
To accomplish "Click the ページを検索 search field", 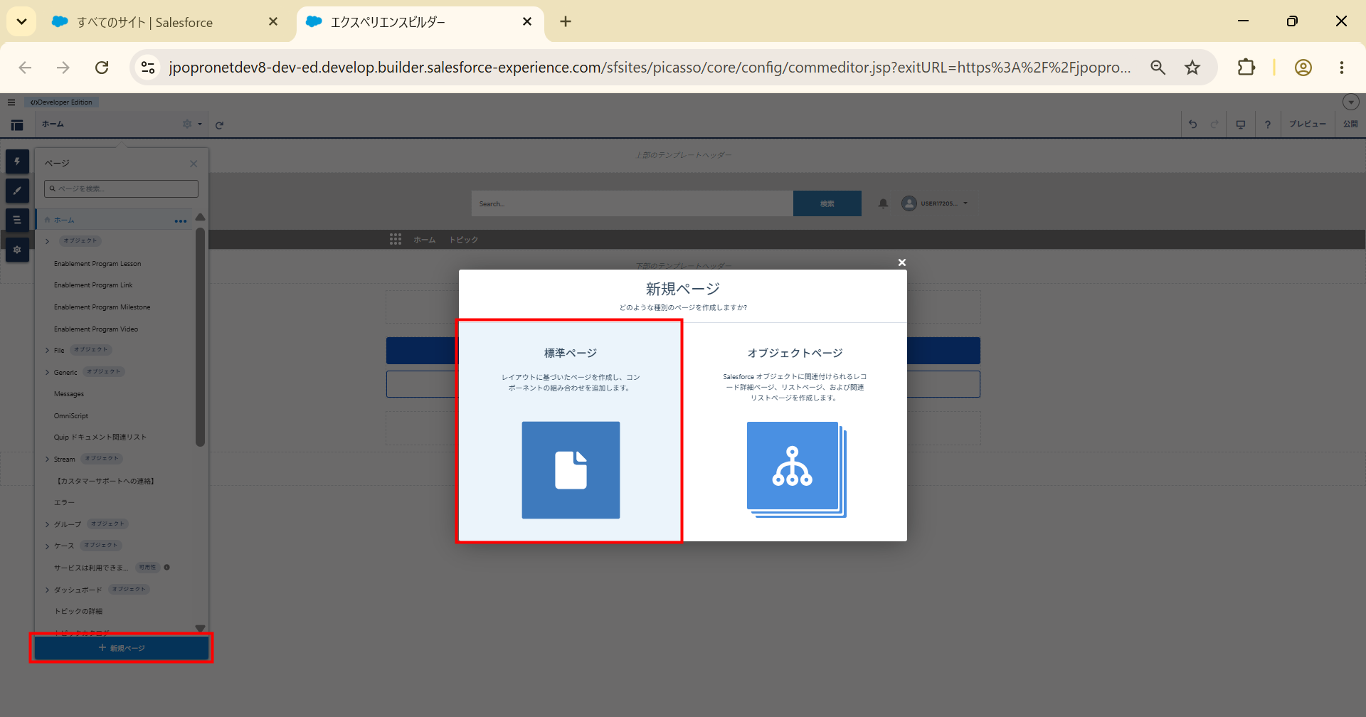I will click(121, 188).
